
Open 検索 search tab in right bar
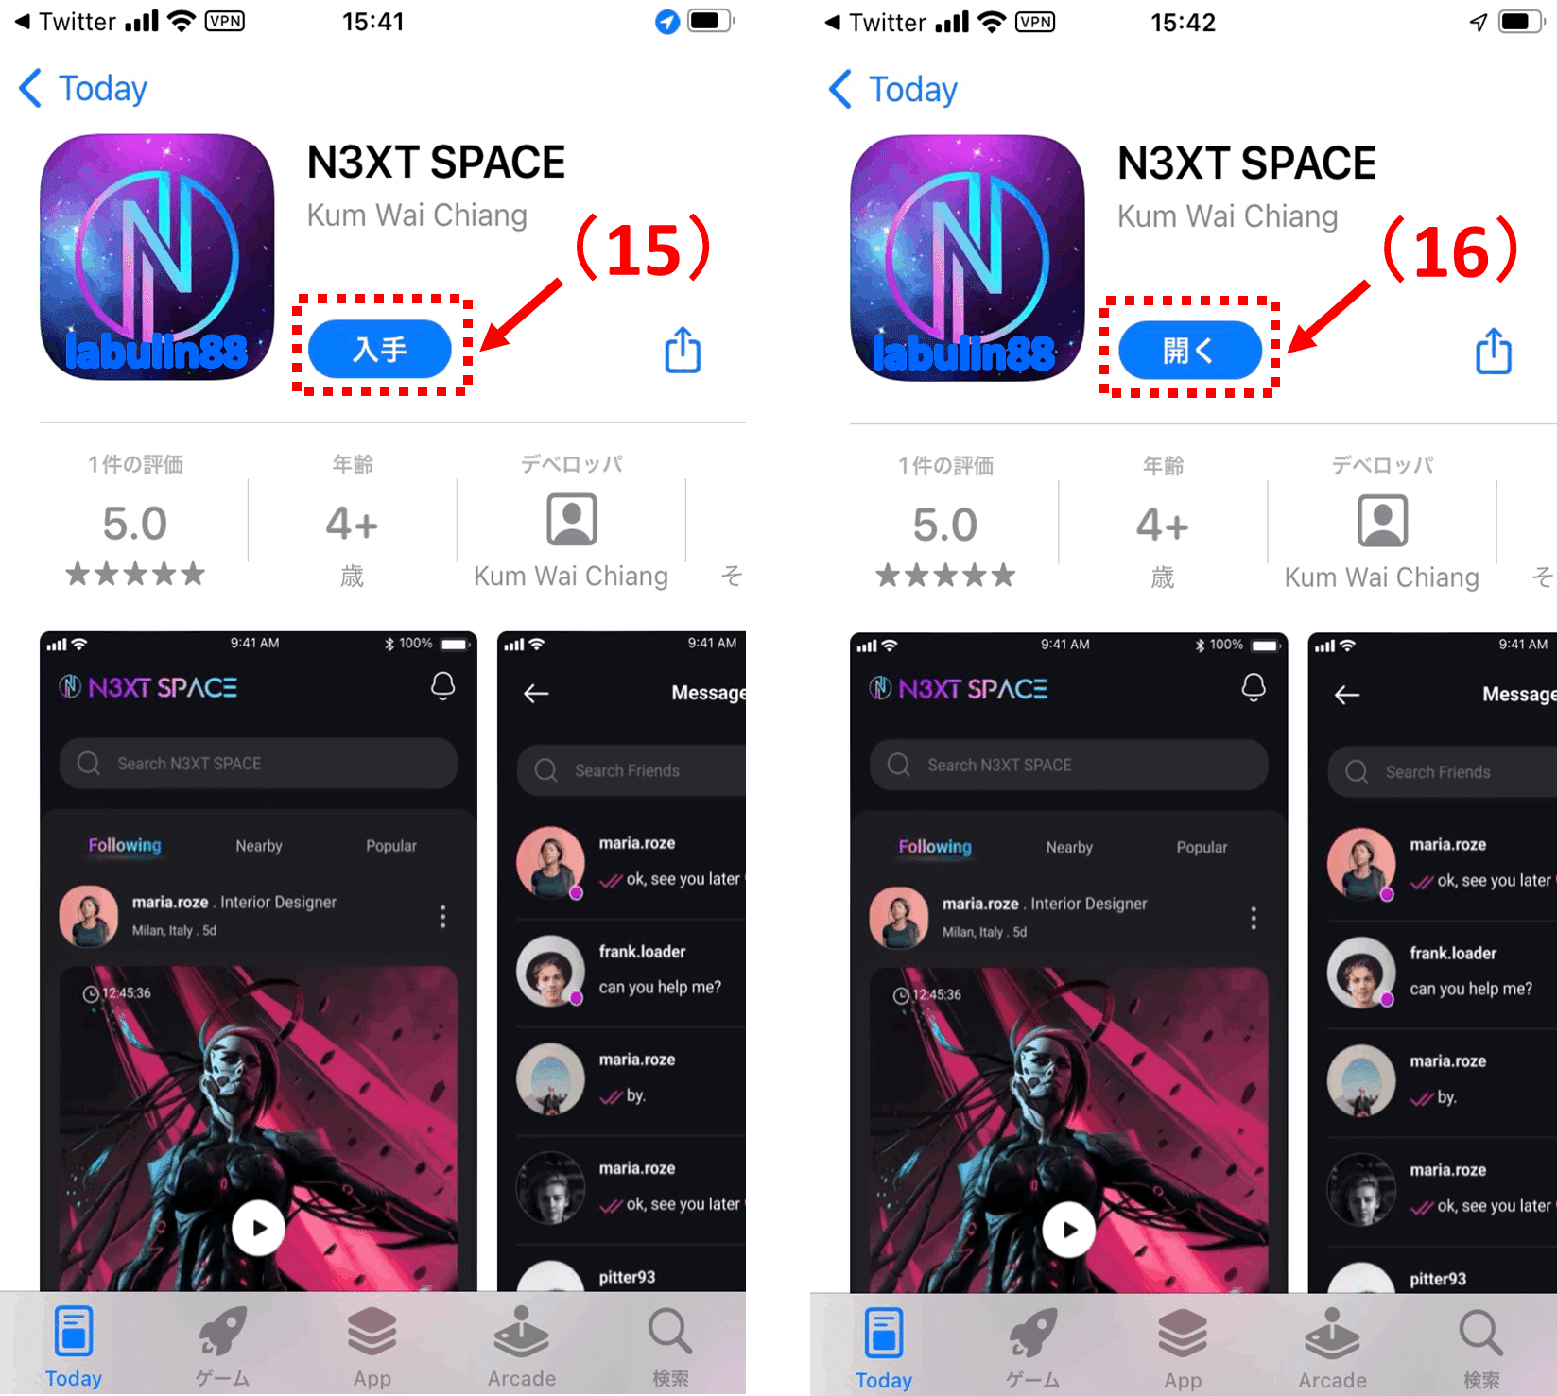pyautogui.click(x=1481, y=1348)
